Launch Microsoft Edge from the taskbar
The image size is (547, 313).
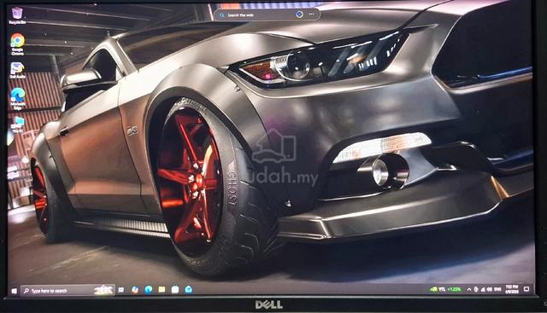pos(148,289)
